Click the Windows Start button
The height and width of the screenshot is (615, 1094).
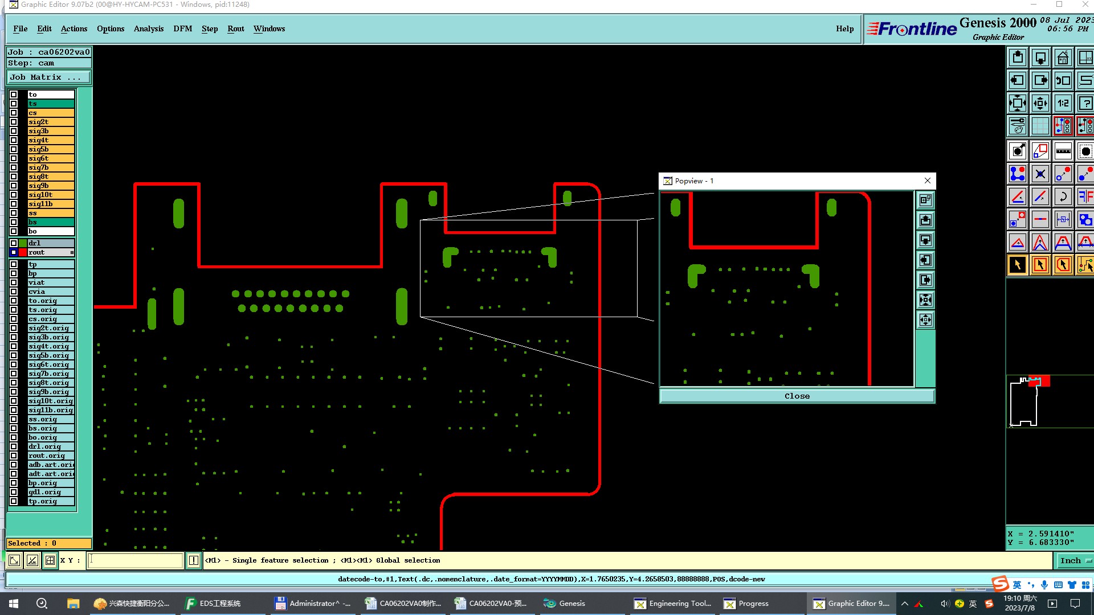(x=14, y=603)
